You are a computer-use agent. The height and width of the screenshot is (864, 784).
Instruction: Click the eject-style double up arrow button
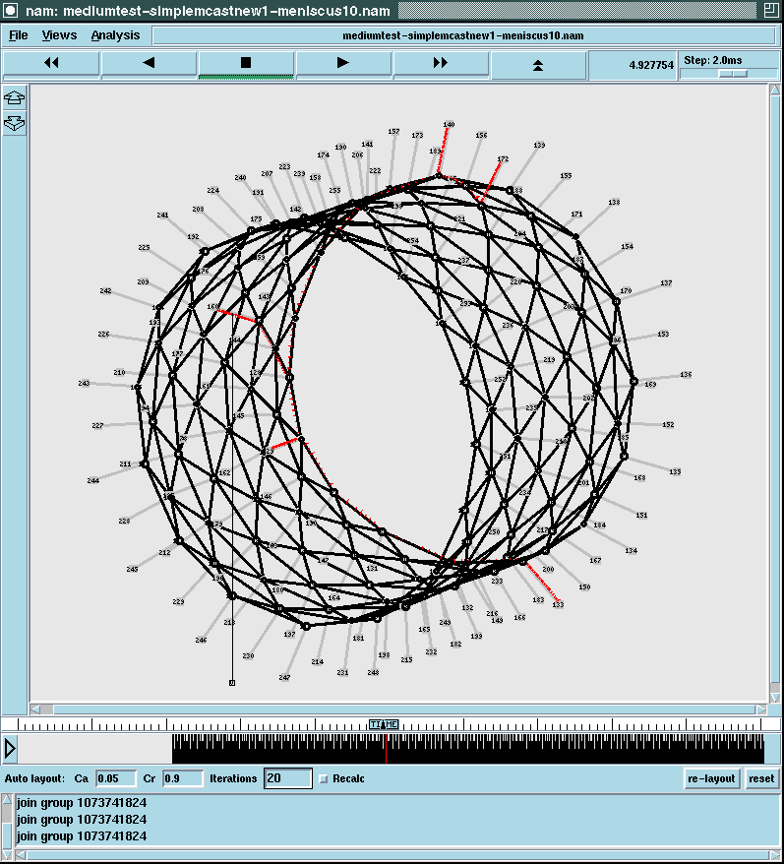538,64
